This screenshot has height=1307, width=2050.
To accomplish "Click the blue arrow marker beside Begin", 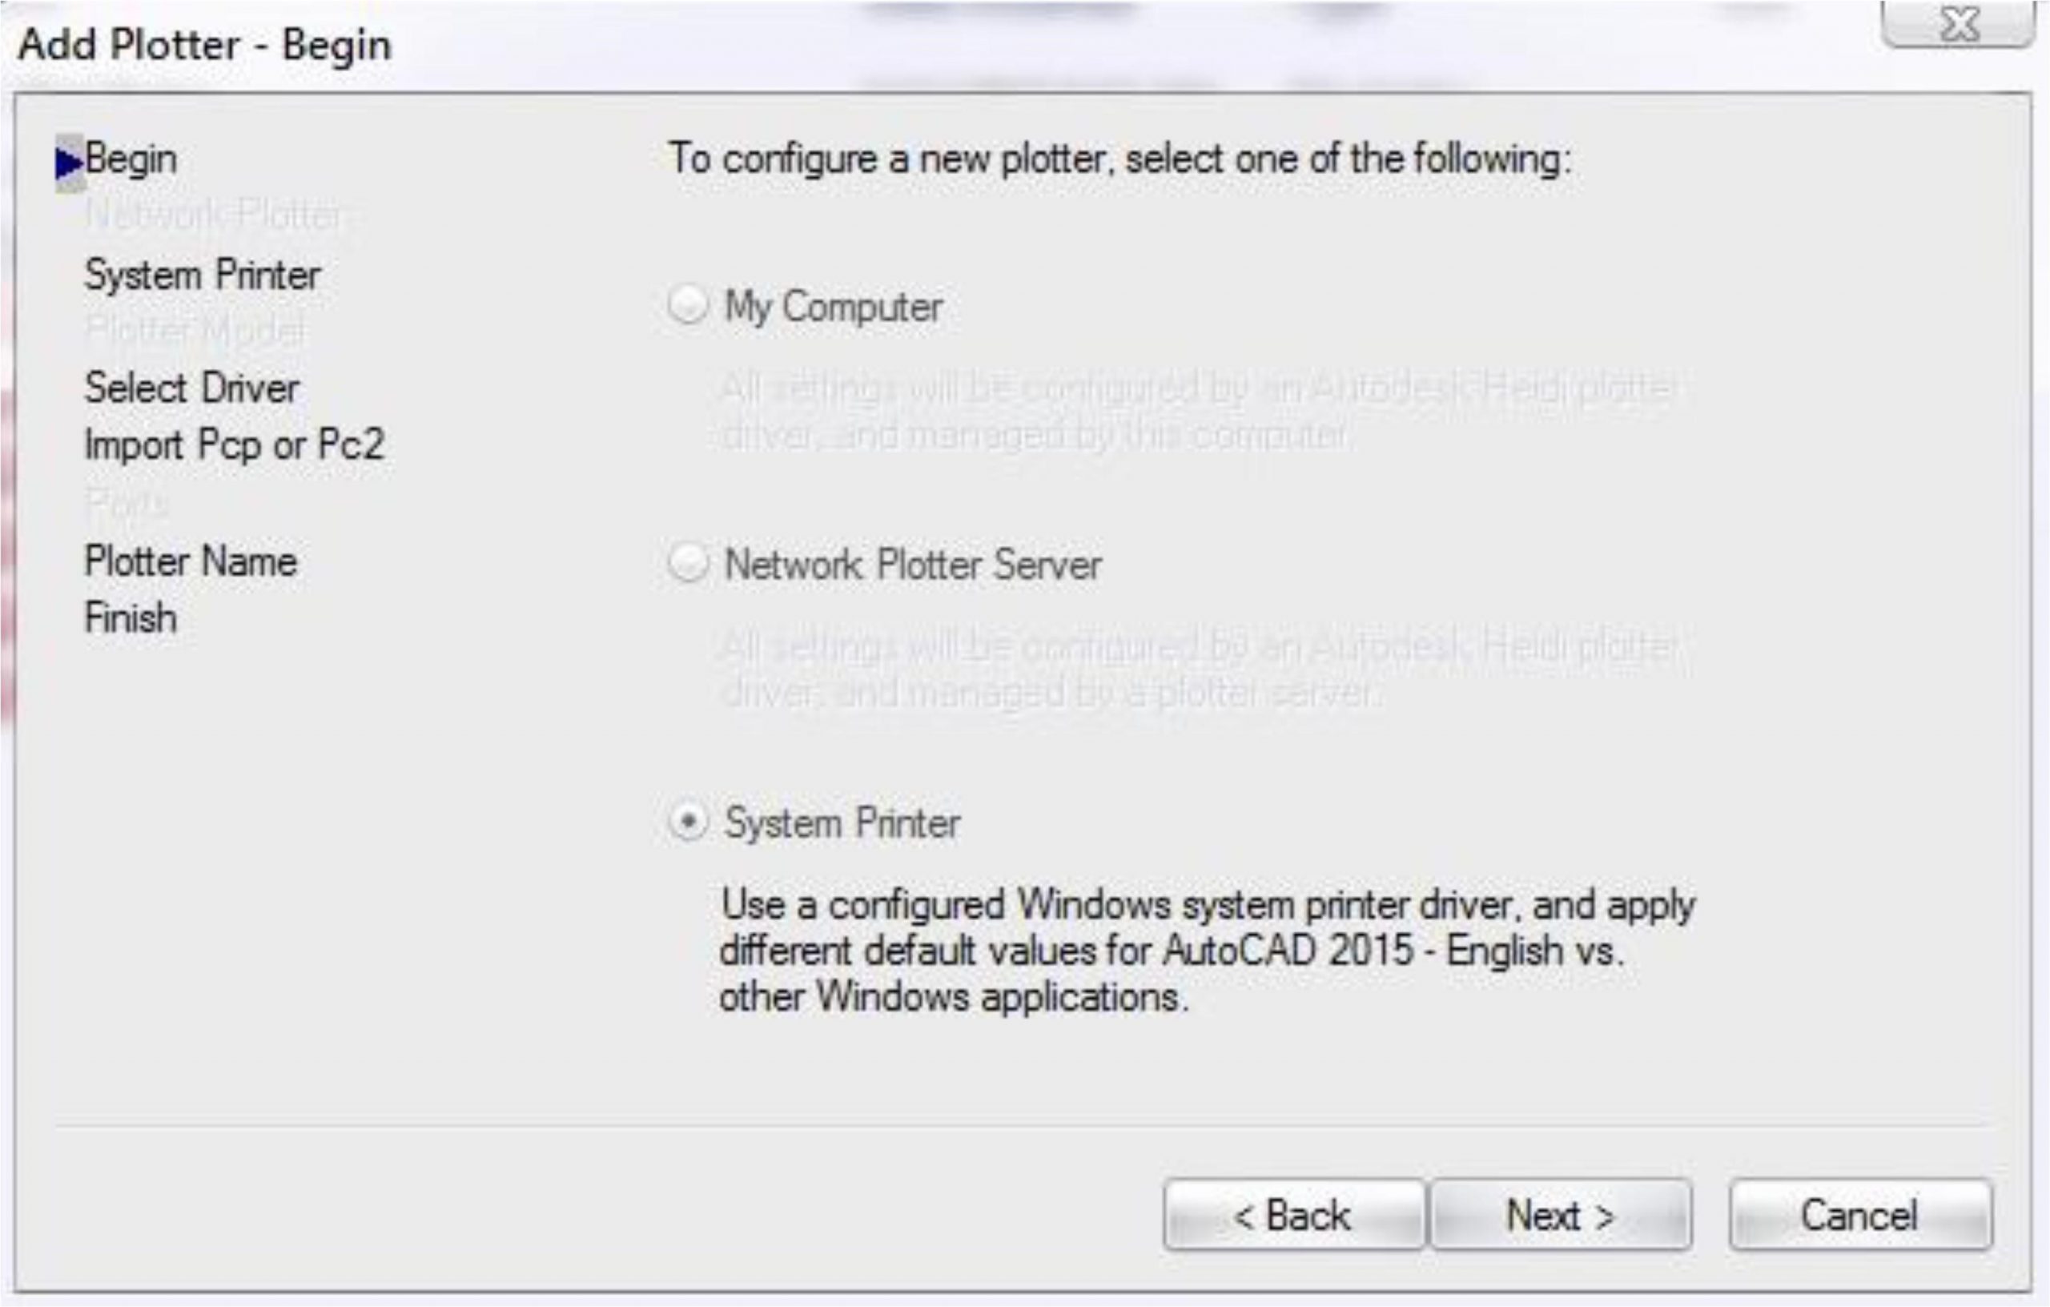I will point(68,163).
